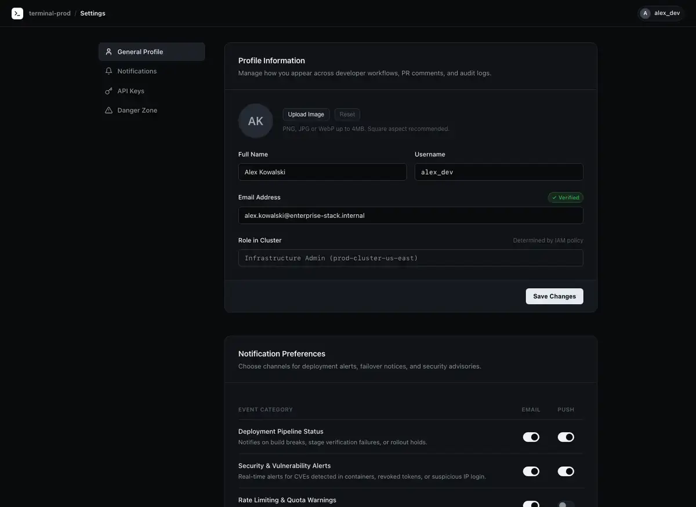Click the 'Deployment Pipeline Status' row title
The image size is (696, 507).
281,432
